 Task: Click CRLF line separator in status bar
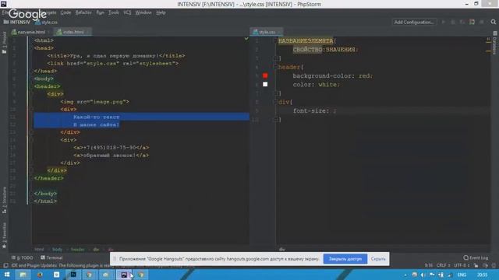click(443, 265)
